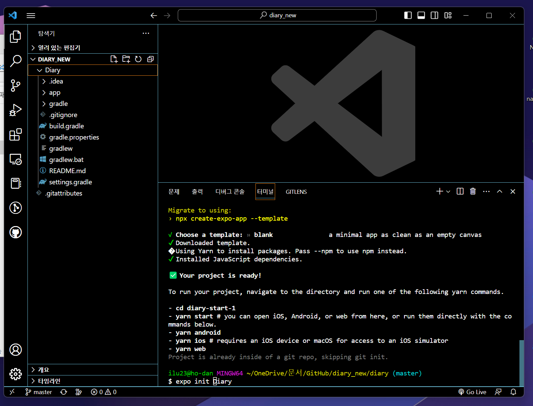The width and height of the screenshot is (533, 406).
Task: Open Explorer views and more actions menu
Action: coord(146,33)
